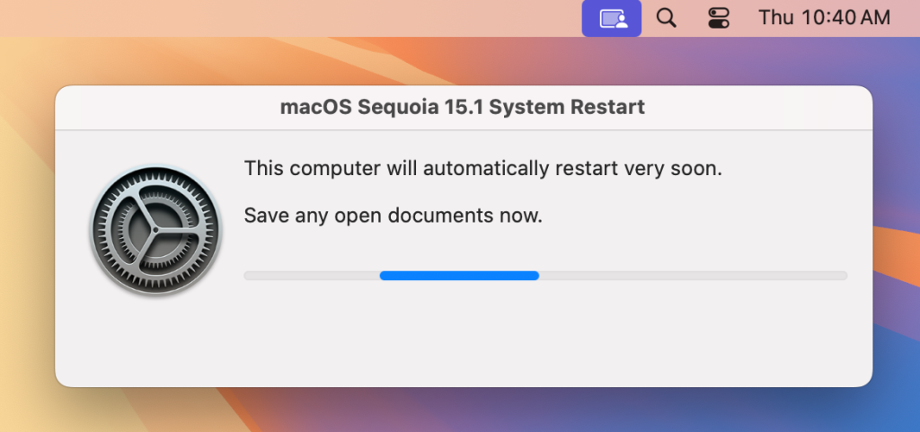This screenshot has height=432, width=920.
Task: Open the screen sharing indicator in menu bar
Action: (612, 18)
